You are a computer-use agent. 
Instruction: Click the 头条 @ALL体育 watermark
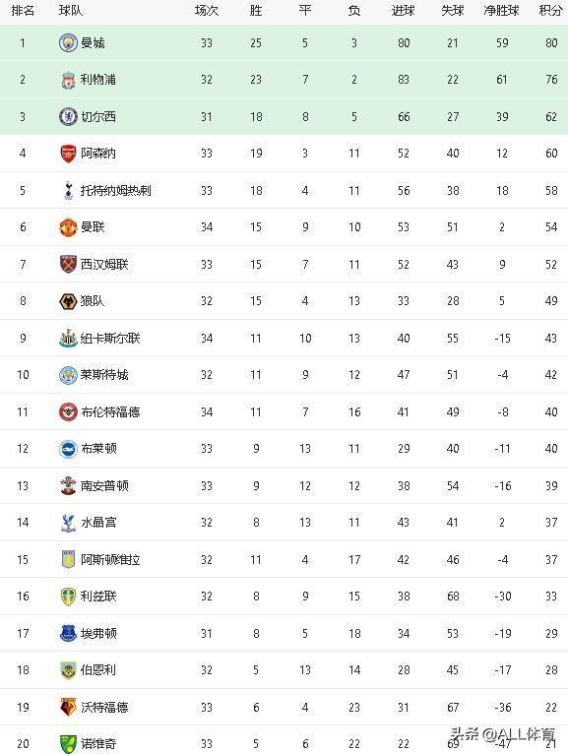pyautogui.click(x=503, y=734)
